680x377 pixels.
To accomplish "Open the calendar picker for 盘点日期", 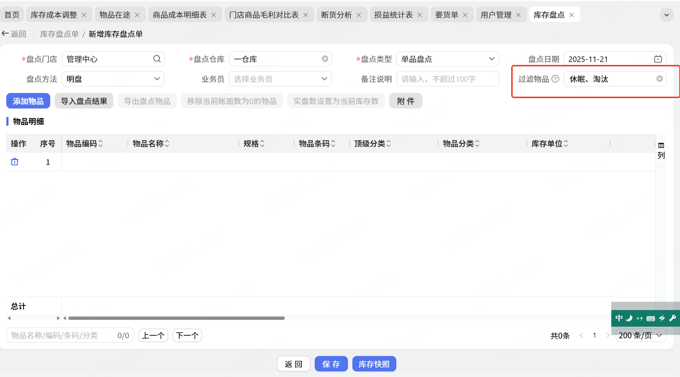I will point(658,59).
